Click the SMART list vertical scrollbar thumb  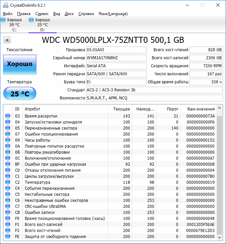pos(219,175)
